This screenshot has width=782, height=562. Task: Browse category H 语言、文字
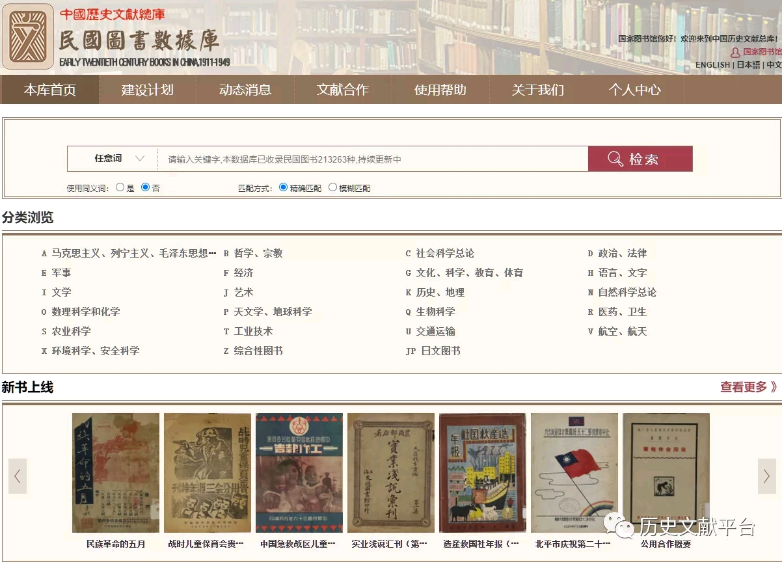click(x=617, y=273)
